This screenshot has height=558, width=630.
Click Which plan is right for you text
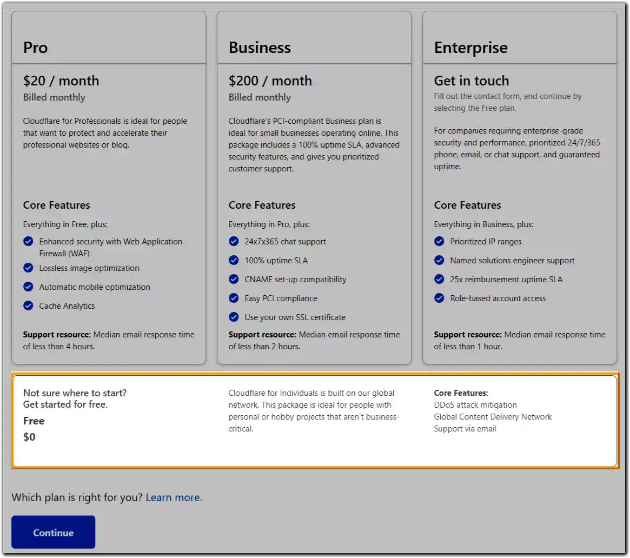(x=77, y=497)
